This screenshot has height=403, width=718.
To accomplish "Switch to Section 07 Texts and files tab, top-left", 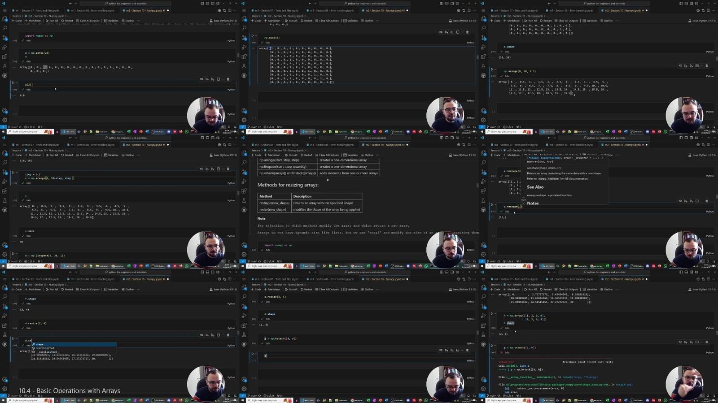I will pos(36,10).
